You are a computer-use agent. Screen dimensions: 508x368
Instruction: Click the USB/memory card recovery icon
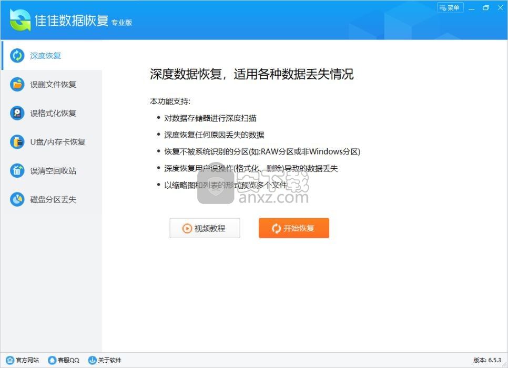pos(17,142)
